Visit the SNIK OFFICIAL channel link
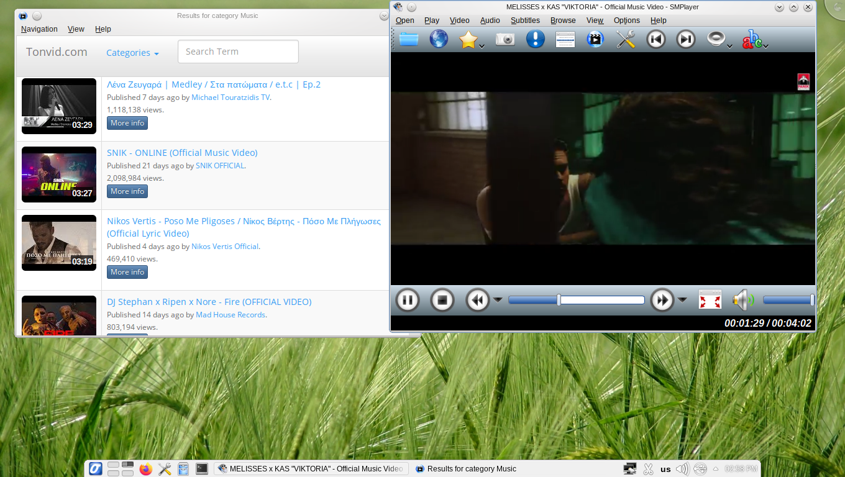Viewport: 845px width, 477px height. click(x=220, y=166)
